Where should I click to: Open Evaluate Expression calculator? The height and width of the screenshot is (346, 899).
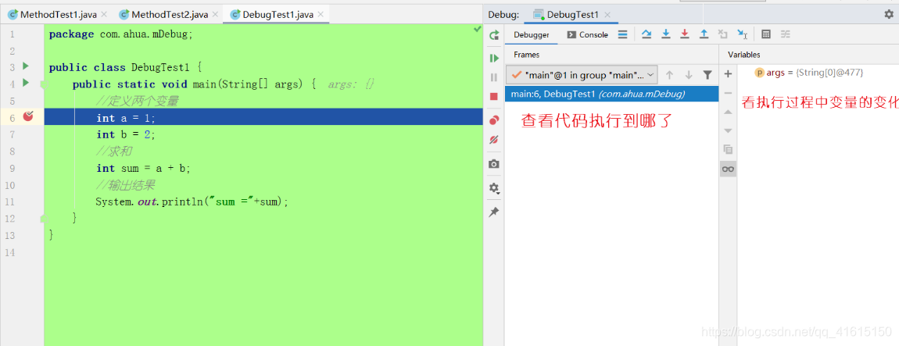[766, 34]
